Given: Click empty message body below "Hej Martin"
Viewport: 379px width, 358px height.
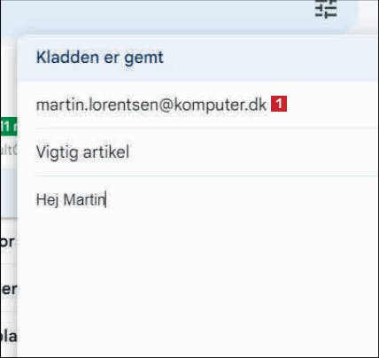Looking at the screenshot, I should [x=198, y=281].
